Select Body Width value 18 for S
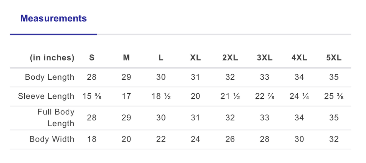The height and width of the screenshot is (163, 366). pyautogui.click(x=92, y=139)
